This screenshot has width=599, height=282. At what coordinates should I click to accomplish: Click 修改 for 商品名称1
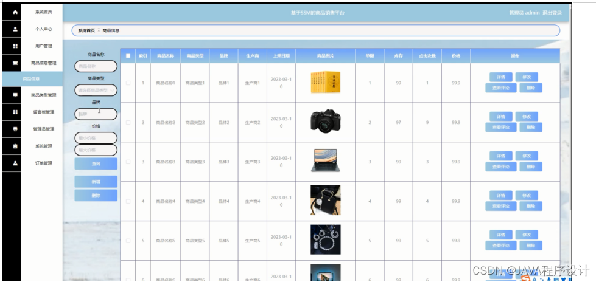point(527,77)
